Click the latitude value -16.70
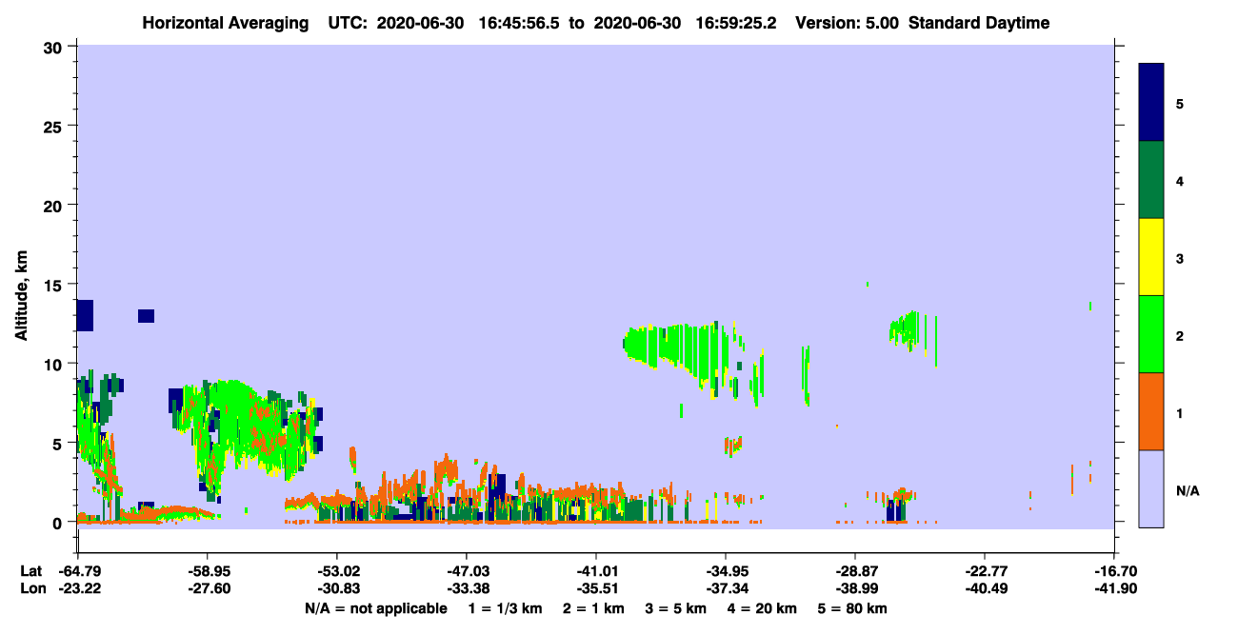The height and width of the screenshot is (635, 1238). [x=1114, y=571]
